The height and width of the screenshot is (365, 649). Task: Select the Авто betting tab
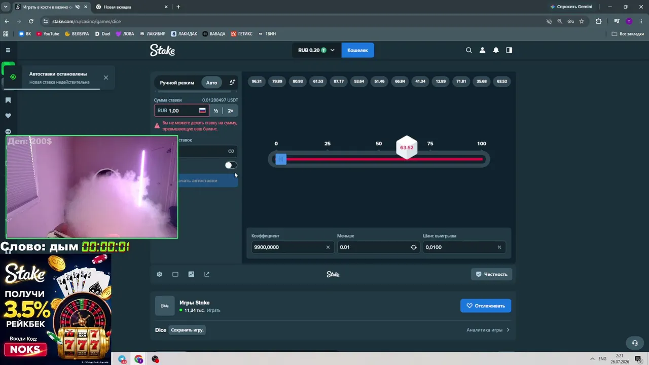point(211,83)
